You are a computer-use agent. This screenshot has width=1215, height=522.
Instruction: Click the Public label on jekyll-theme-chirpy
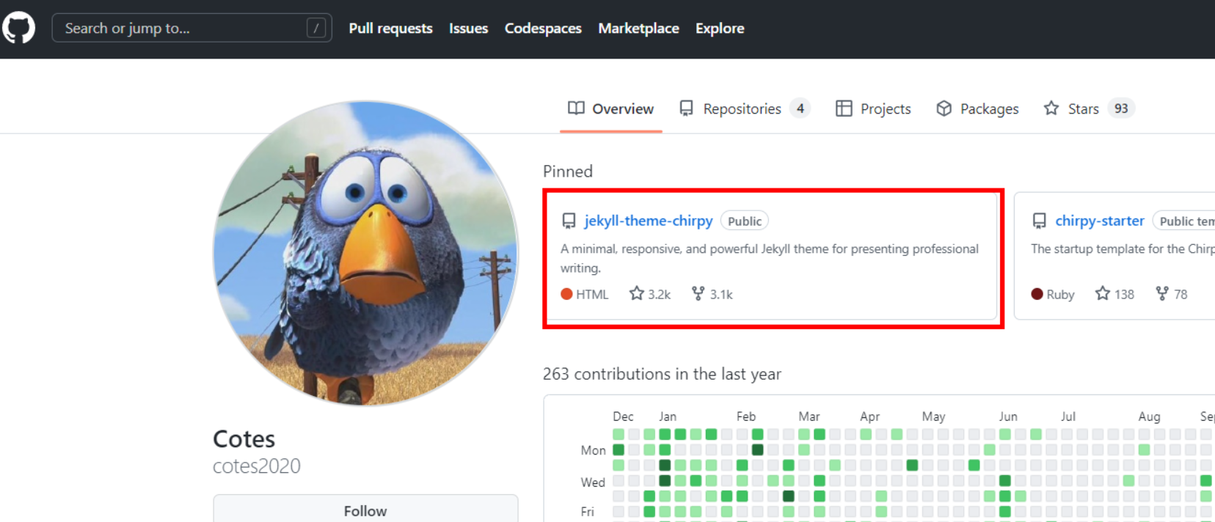tap(745, 221)
